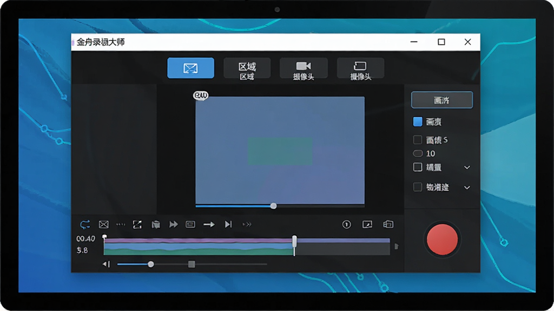Tick the white-outlined checkbox in the first dropdown row
Screen dimensions: 554x311
pyautogui.click(x=418, y=167)
